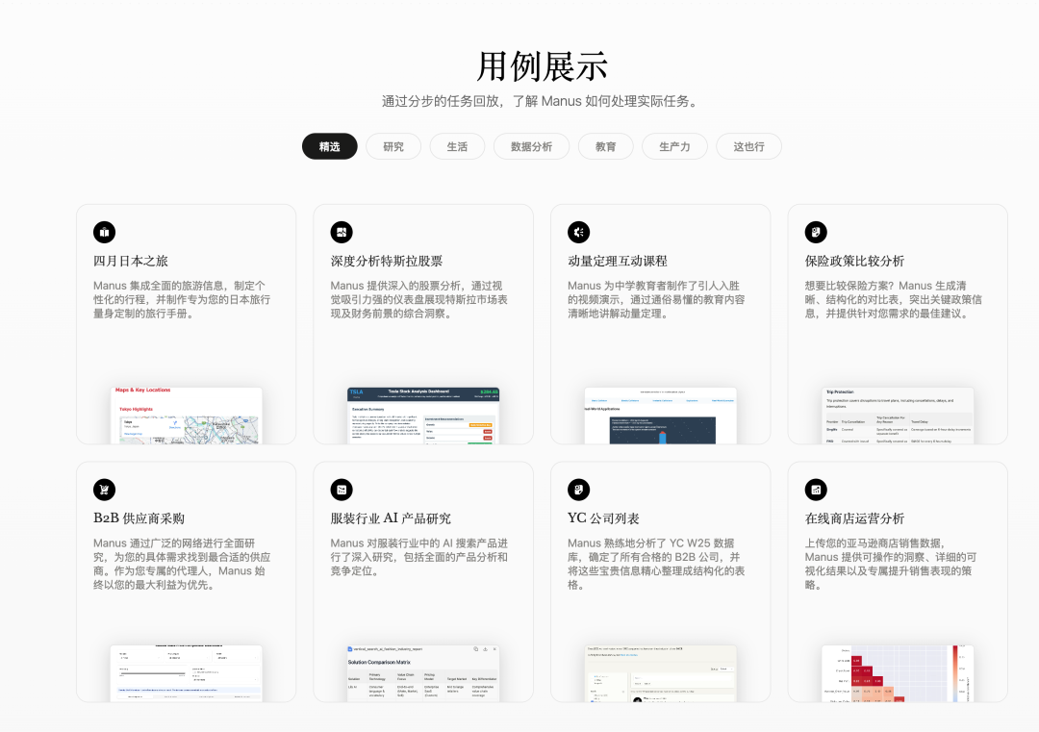Click the 四月日本之旅 description text
Screen dimensions: 1039x732
click(x=182, y=299)
